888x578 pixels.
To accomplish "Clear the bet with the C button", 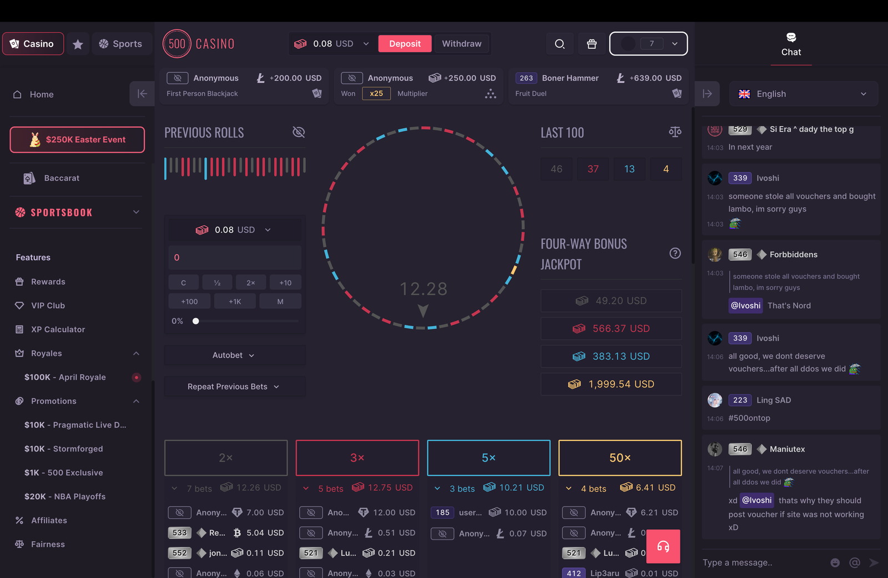I will tap(184, 283).
